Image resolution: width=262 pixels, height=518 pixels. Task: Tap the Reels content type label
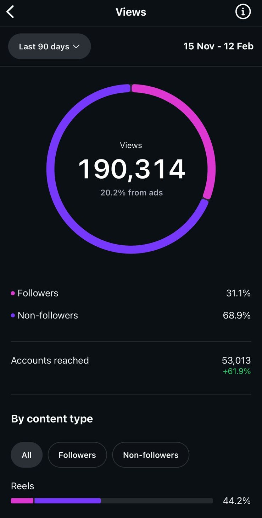pos(23,486)
